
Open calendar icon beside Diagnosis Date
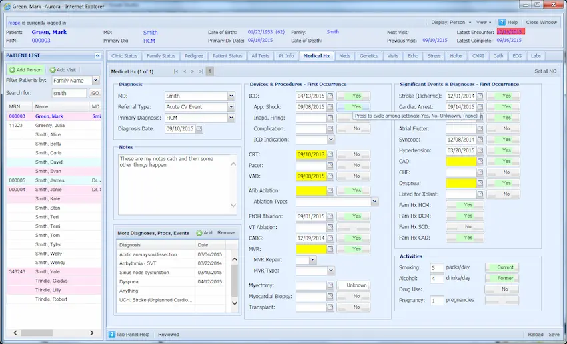[199, 128]
